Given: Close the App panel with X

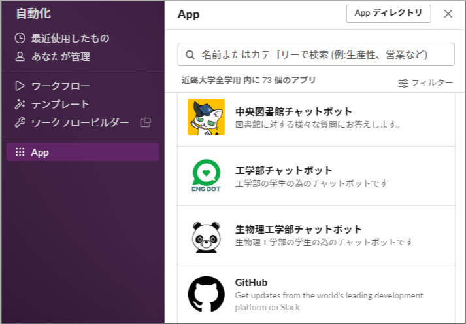Looking at the screenshot, I should coord(448,14).
